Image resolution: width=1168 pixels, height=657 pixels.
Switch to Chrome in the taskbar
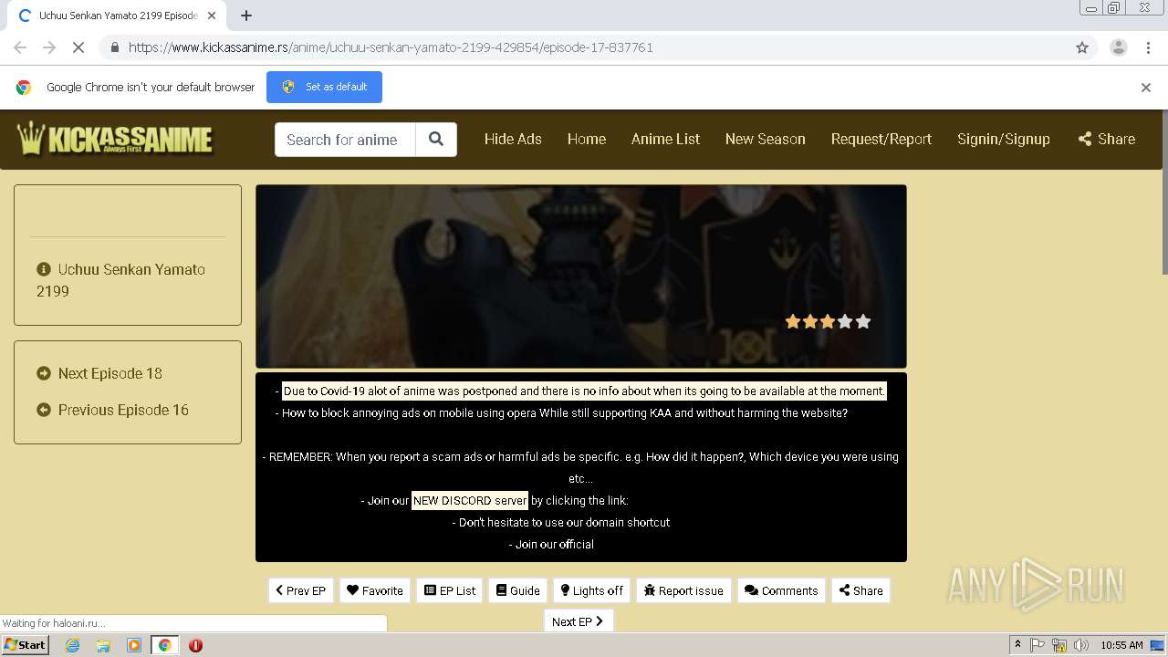point(164,645)
